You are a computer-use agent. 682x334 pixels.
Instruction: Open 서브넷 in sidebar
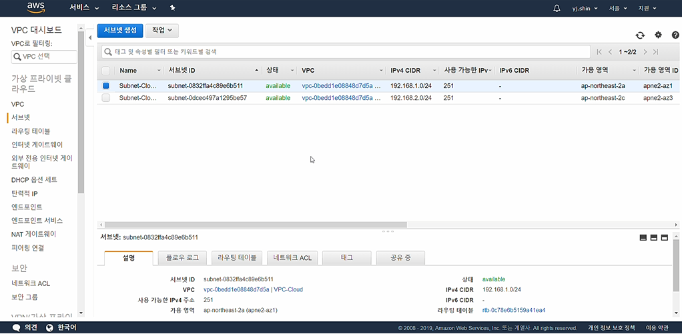pos(21,118)
